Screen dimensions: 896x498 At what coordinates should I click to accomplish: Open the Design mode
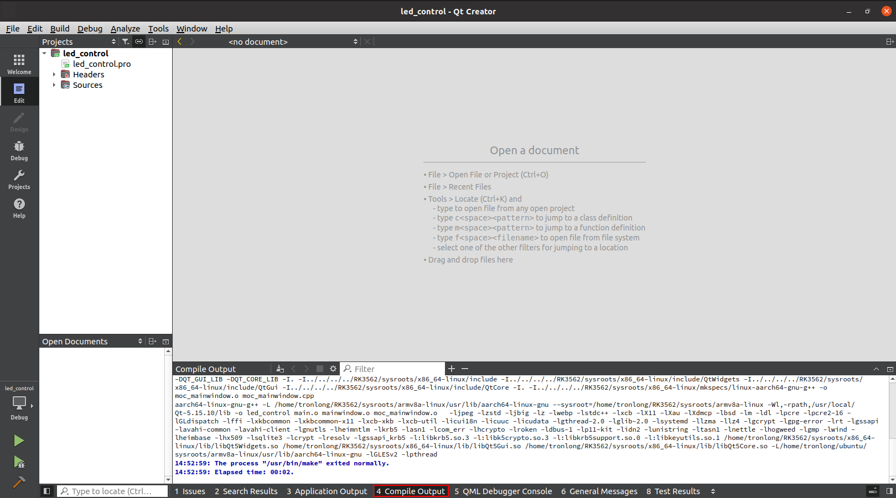19,120
